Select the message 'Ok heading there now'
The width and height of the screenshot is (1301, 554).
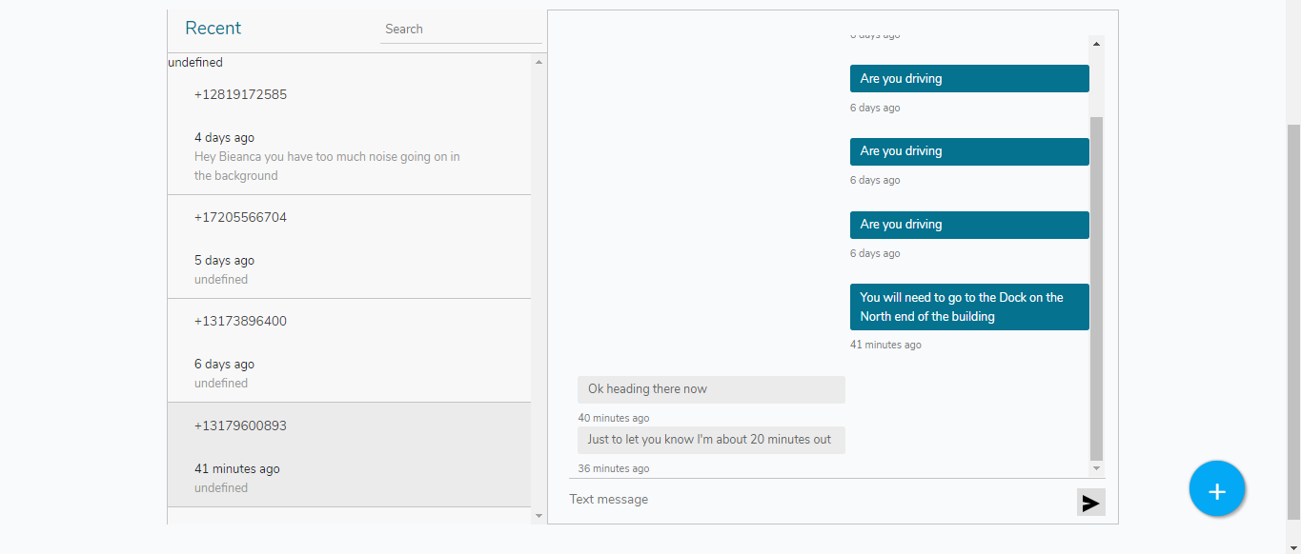[711, 389]
